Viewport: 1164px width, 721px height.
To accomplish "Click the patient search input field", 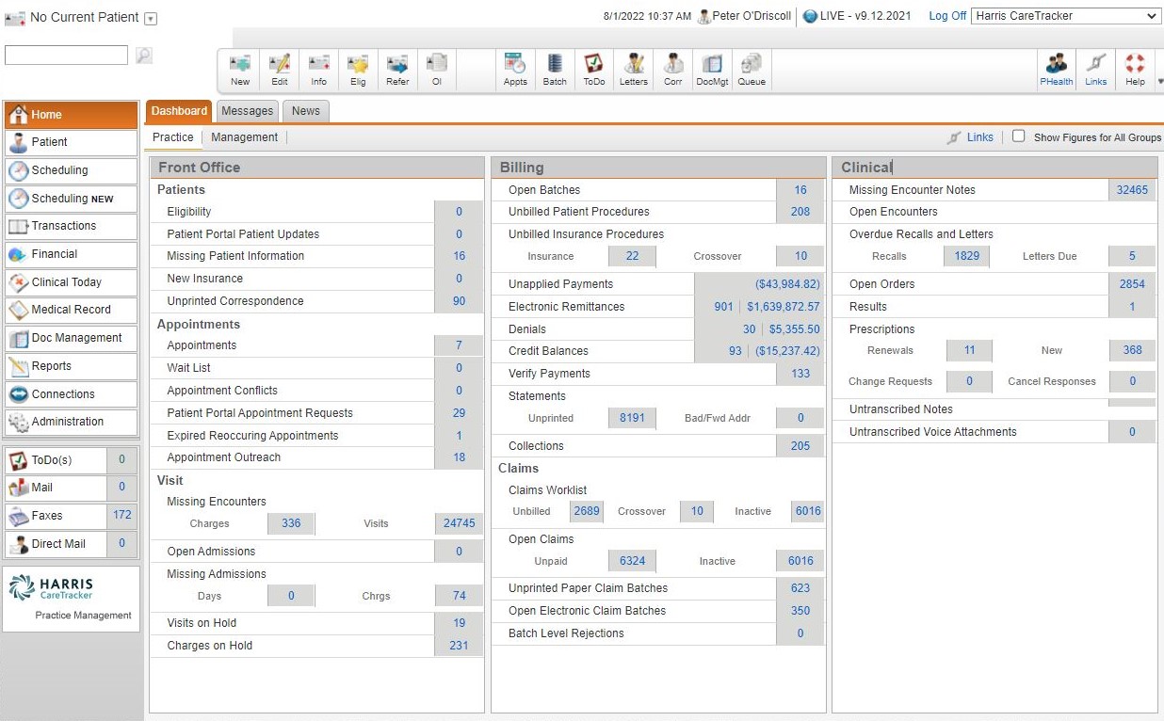I will tap(66, 56).
